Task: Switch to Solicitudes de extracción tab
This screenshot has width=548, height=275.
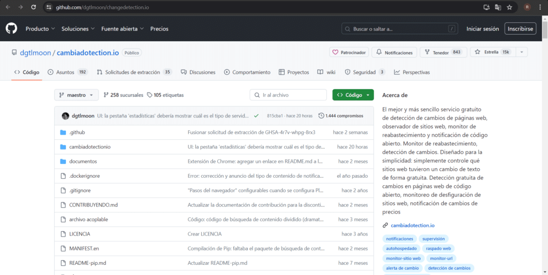Action: pyautogui.click(x=134, y=72)
